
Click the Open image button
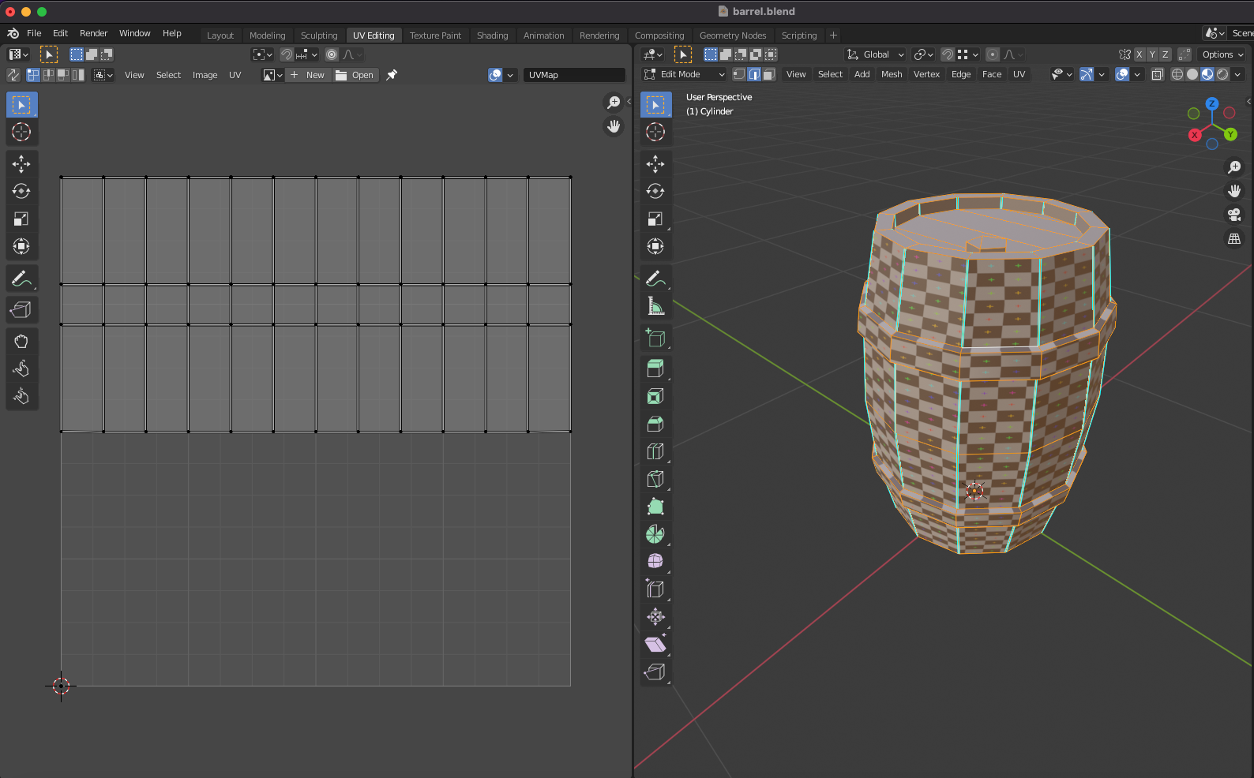[x=355, y=75]
